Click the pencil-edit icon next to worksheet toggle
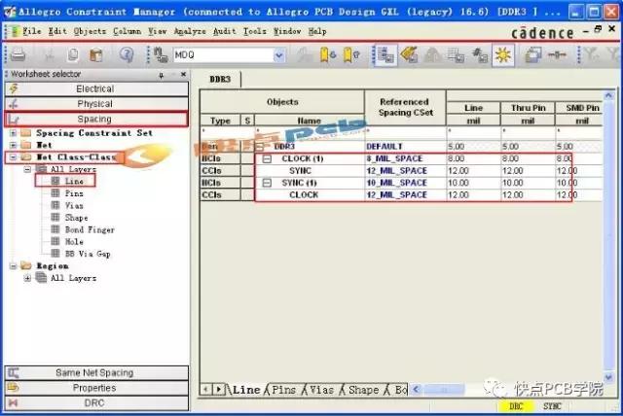Image resolution: width=623 pixels, height=416 pixels. 409,54
